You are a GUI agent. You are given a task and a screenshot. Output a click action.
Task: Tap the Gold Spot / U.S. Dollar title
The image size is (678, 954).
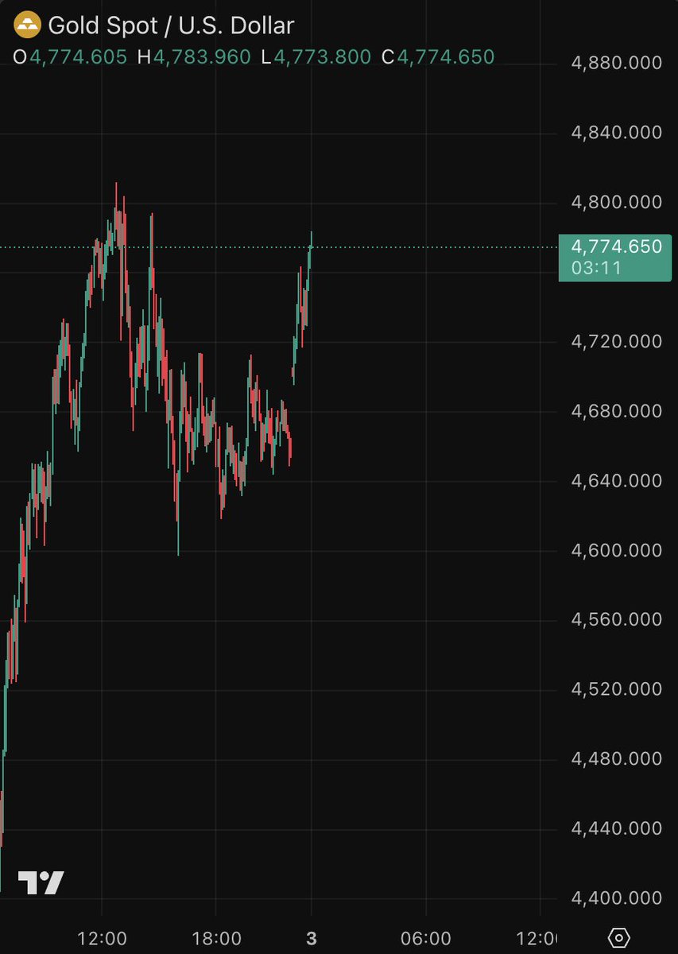[x=171, y=25]
